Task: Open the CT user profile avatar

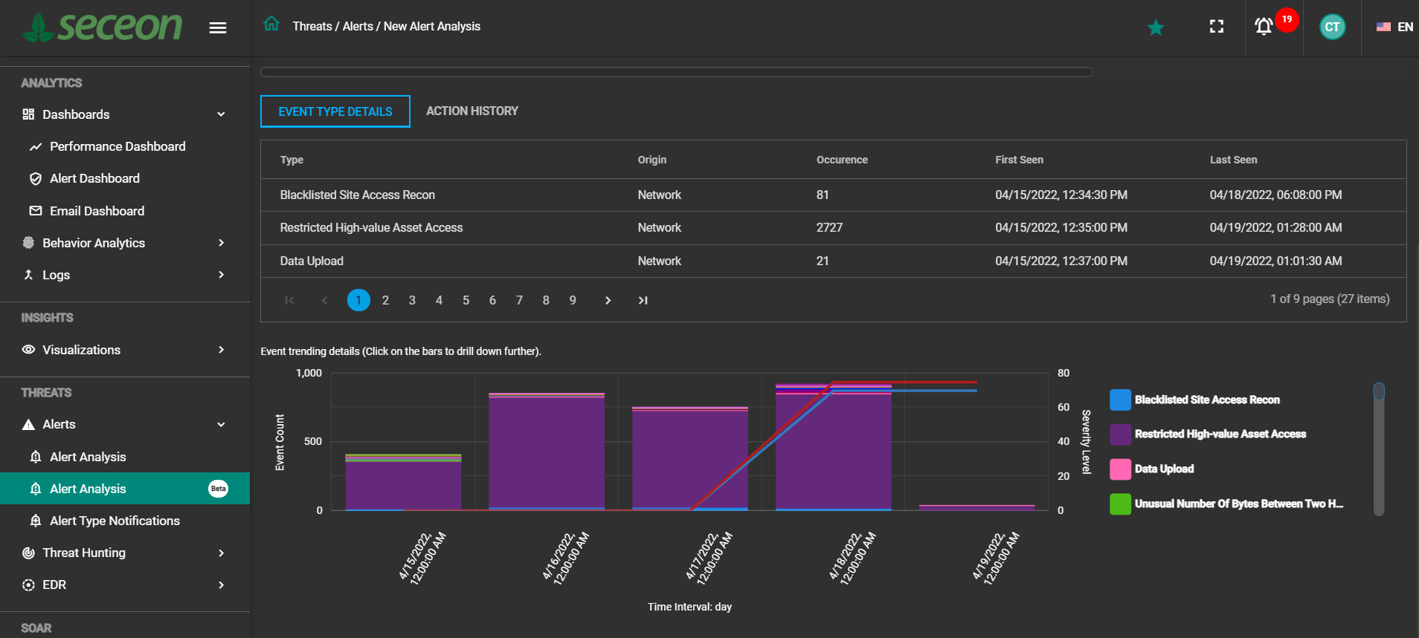Action: tap(1331, 27)
